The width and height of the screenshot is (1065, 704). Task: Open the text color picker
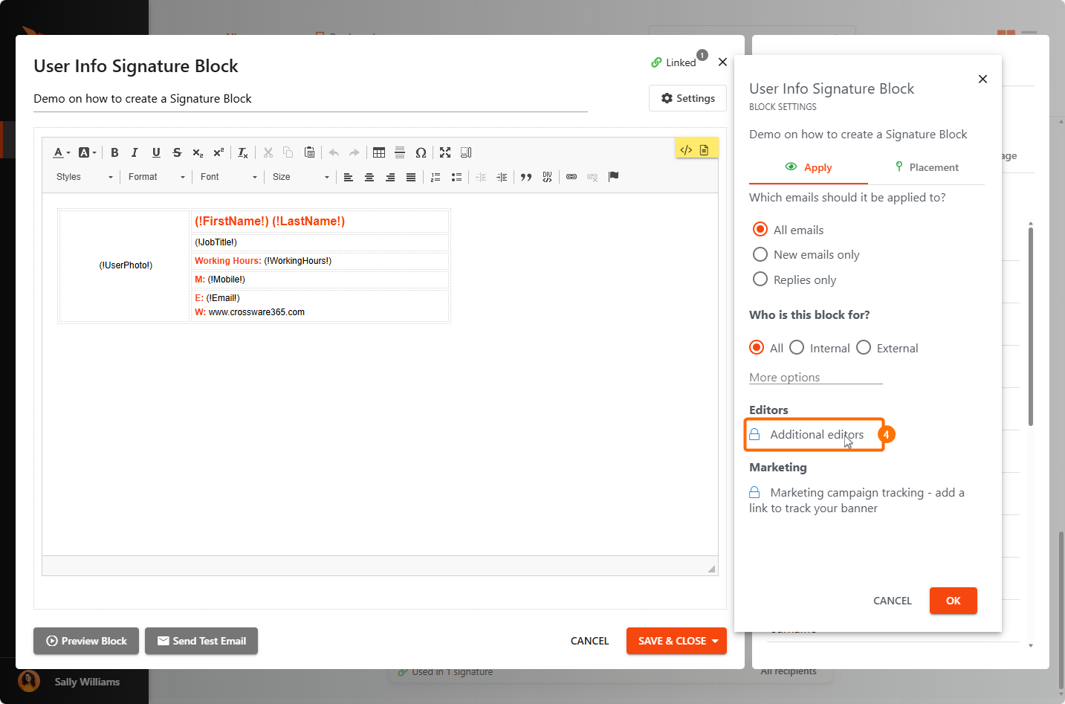coord(61,152)
